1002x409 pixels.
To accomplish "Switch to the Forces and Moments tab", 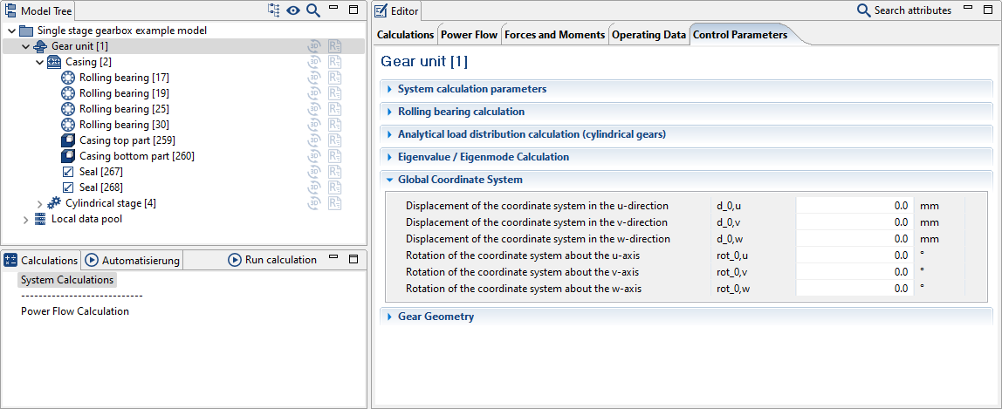I will 555,35.
